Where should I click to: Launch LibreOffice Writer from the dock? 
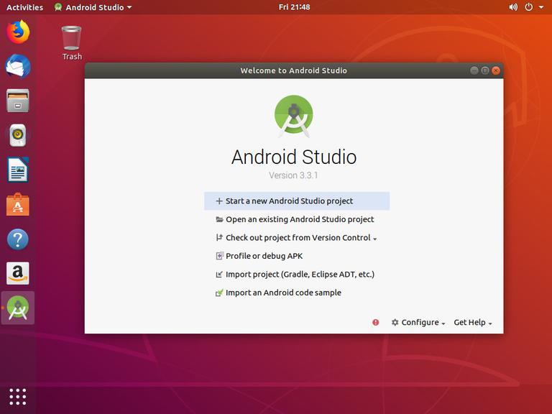coord(18,170)
